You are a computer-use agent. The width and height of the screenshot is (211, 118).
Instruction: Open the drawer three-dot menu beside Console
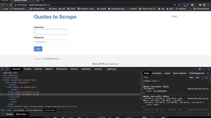pyautogui.click(x=3, y=114)
